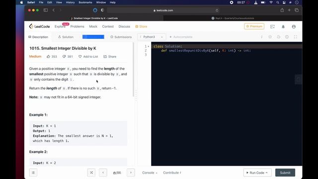318x179 pixels.
Task: Toggle the Autocomplete option
Action: click(x=181, y=37)
